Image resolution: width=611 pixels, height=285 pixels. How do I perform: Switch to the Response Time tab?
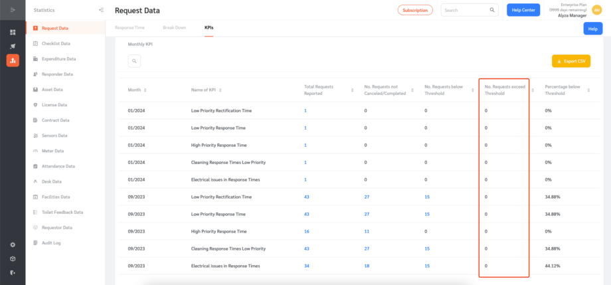130,28
